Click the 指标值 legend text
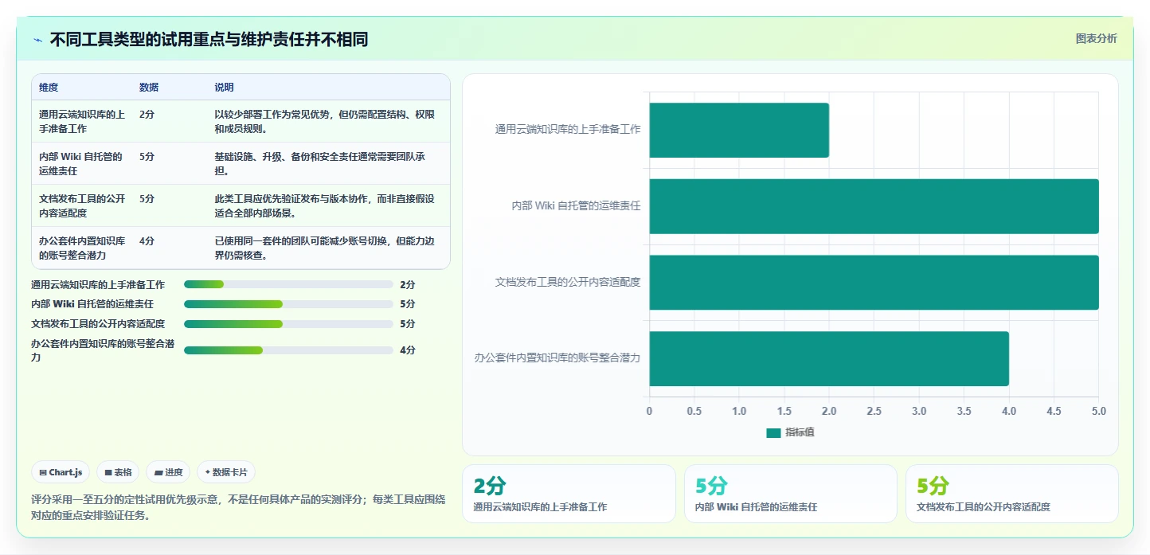1150x555 pixels. point(800,432)
